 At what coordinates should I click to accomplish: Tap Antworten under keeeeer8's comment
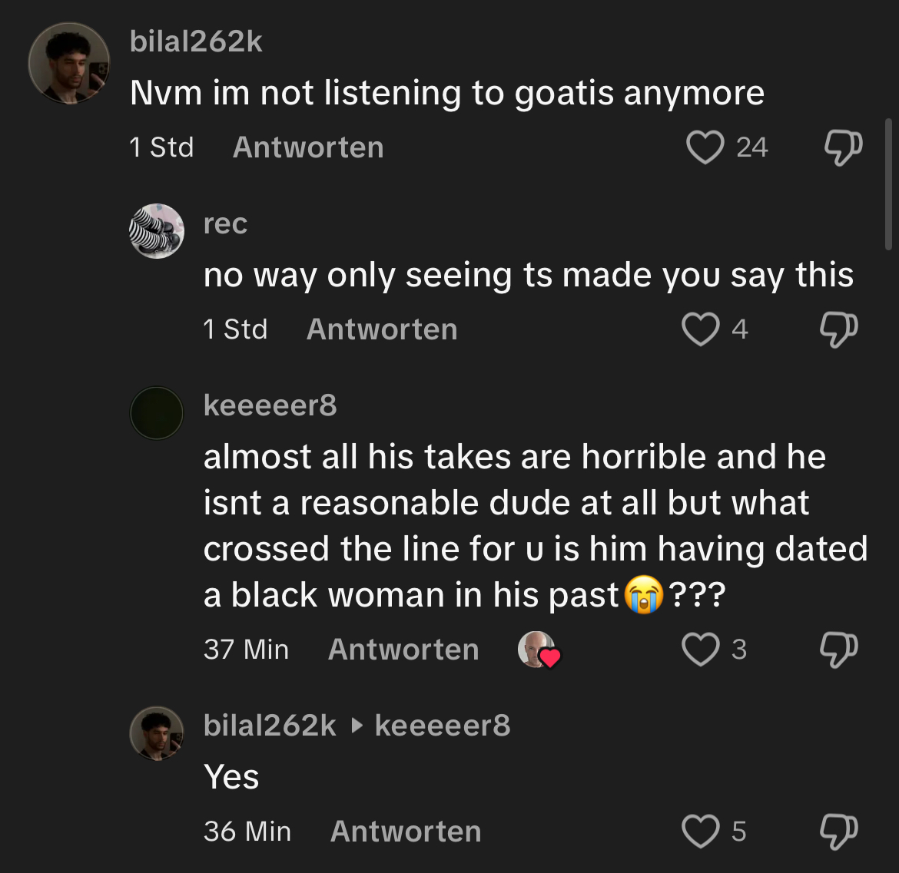[x=403, y=649]
